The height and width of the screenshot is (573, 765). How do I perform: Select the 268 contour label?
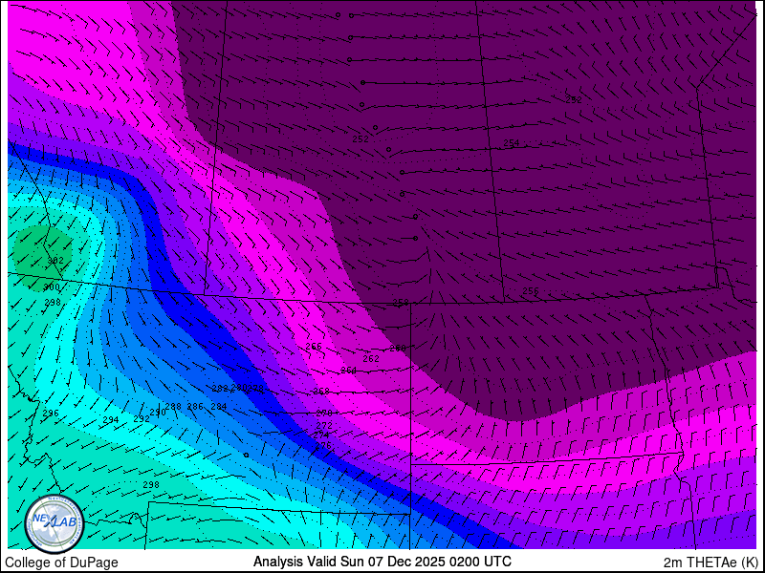click(x=321, y=392)
